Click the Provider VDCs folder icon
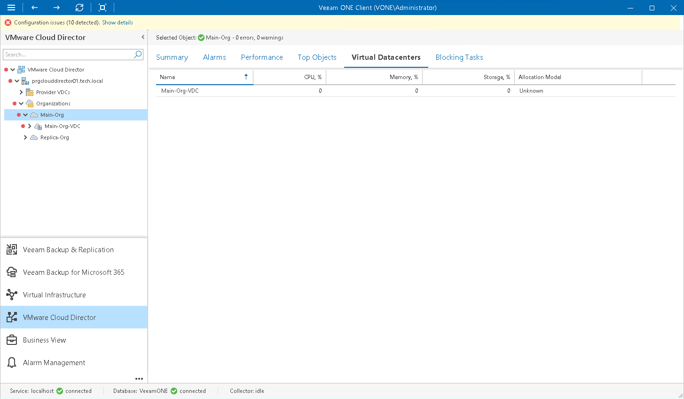Viewport: 684px width, 399px height. pyautogui.click(x=30, y=92)
